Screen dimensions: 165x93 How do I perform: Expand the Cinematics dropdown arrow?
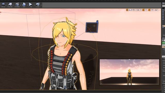click(20, 5)
